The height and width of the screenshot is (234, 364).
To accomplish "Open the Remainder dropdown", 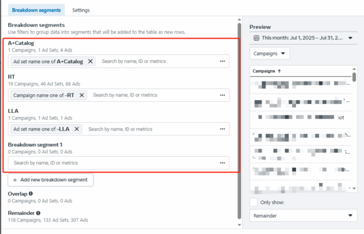I will pyautogui.click(x=303, y=216).
